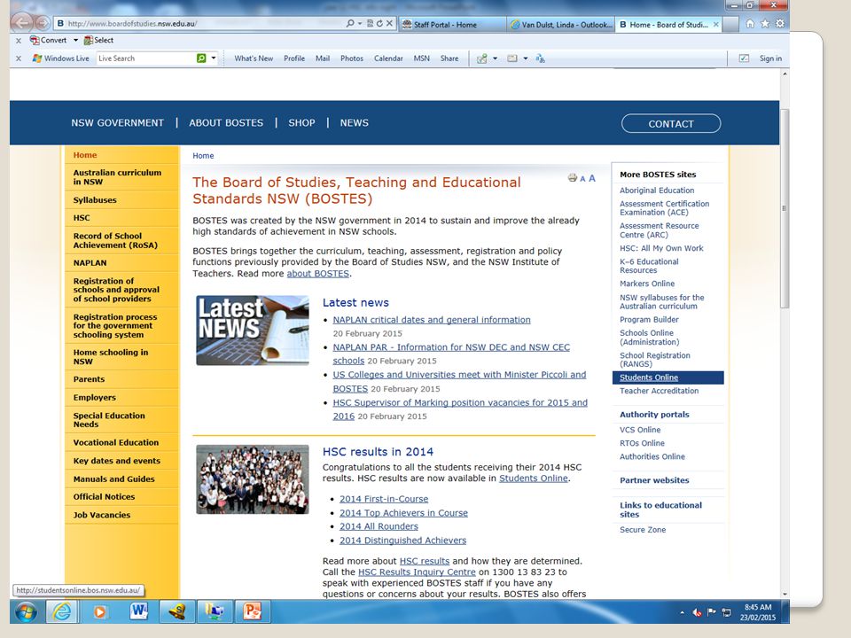Switch to the Van Dulst, Linda - Outlook tab
The height and width of the screenshot is (638, 851).
pyautogui.click(x=560, y=25)
